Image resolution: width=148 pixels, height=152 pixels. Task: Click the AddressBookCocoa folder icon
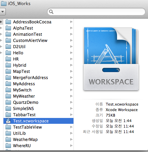pos(8,22)
